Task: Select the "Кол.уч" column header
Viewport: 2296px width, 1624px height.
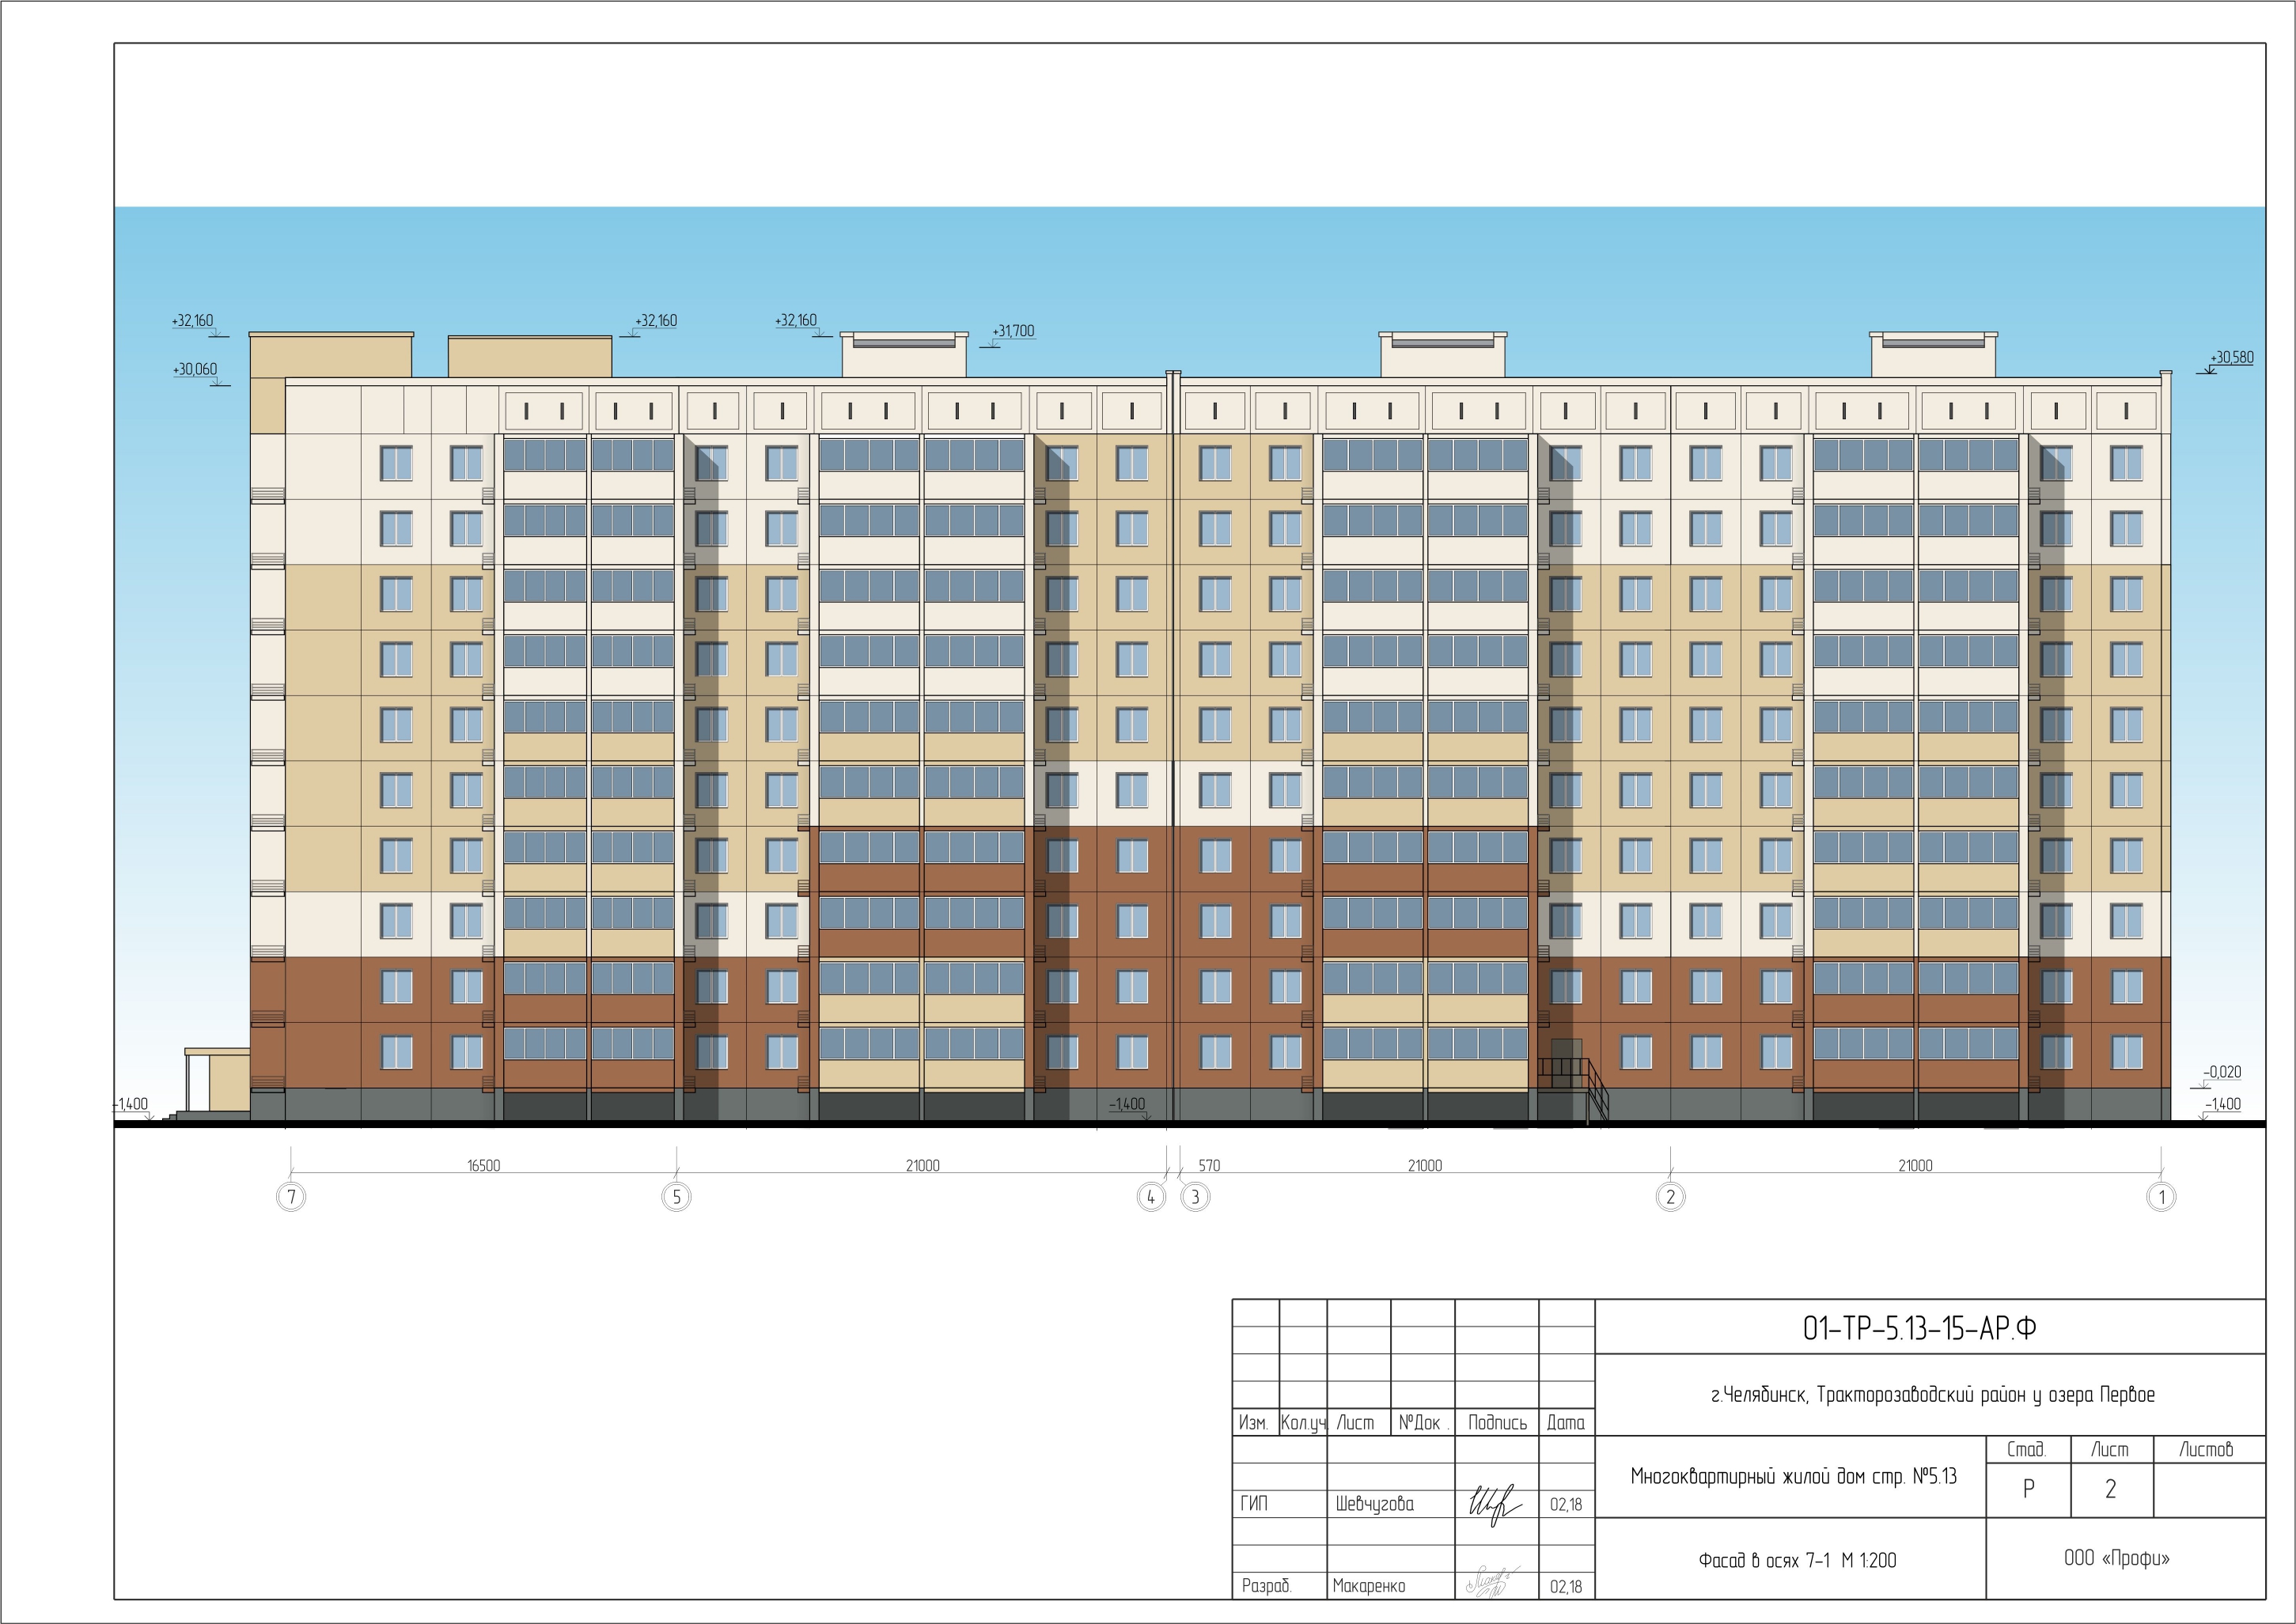Action: click(x=1303, y=1422)
